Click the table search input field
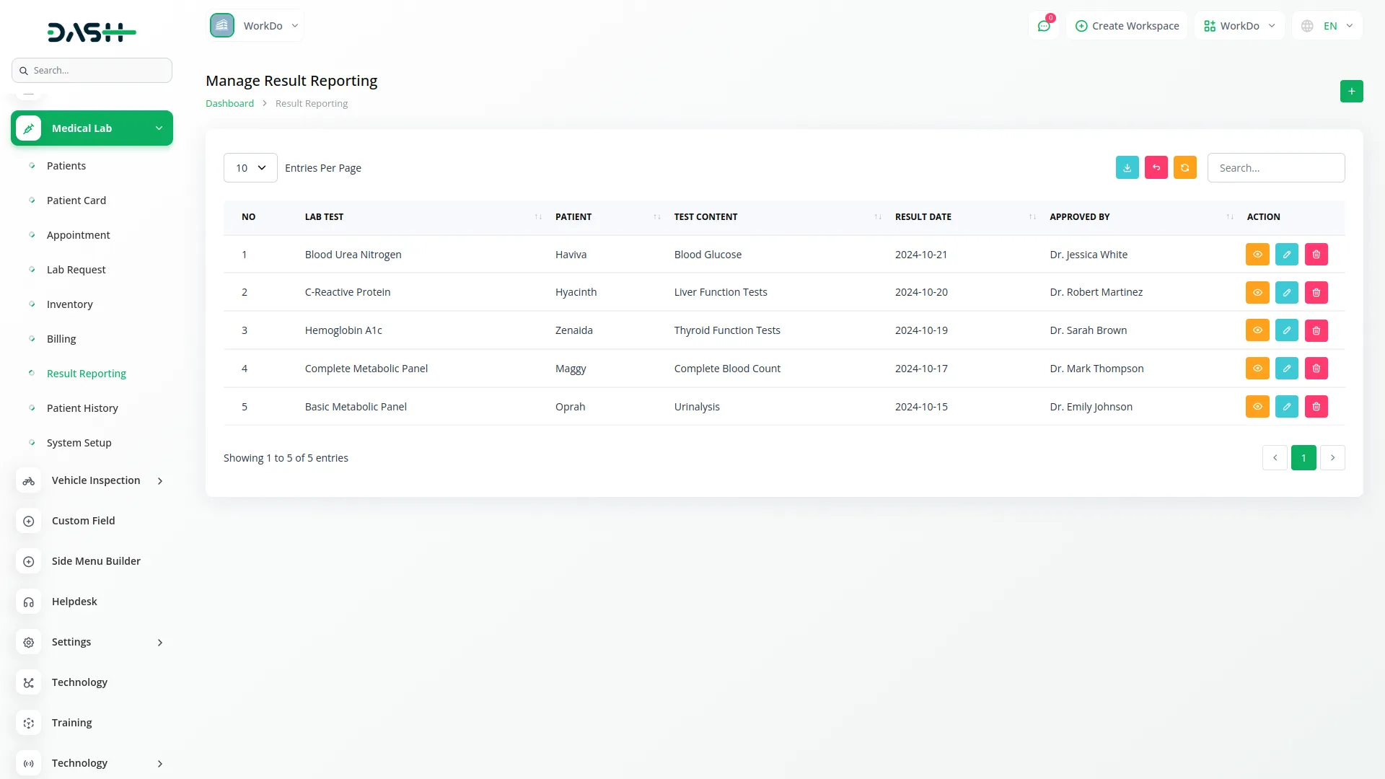The width and height of the screenshot is (1385, 779). pyautogui.click(x=1275, y=168)
